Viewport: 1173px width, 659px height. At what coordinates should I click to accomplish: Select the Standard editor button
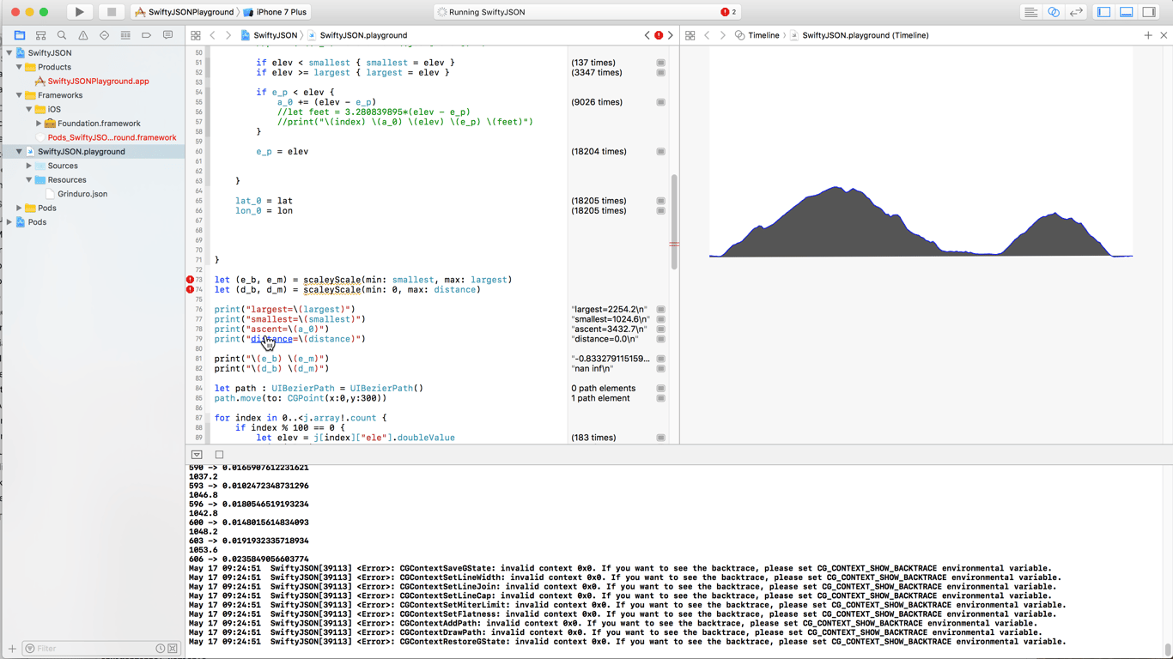[x=1030, y=12]
